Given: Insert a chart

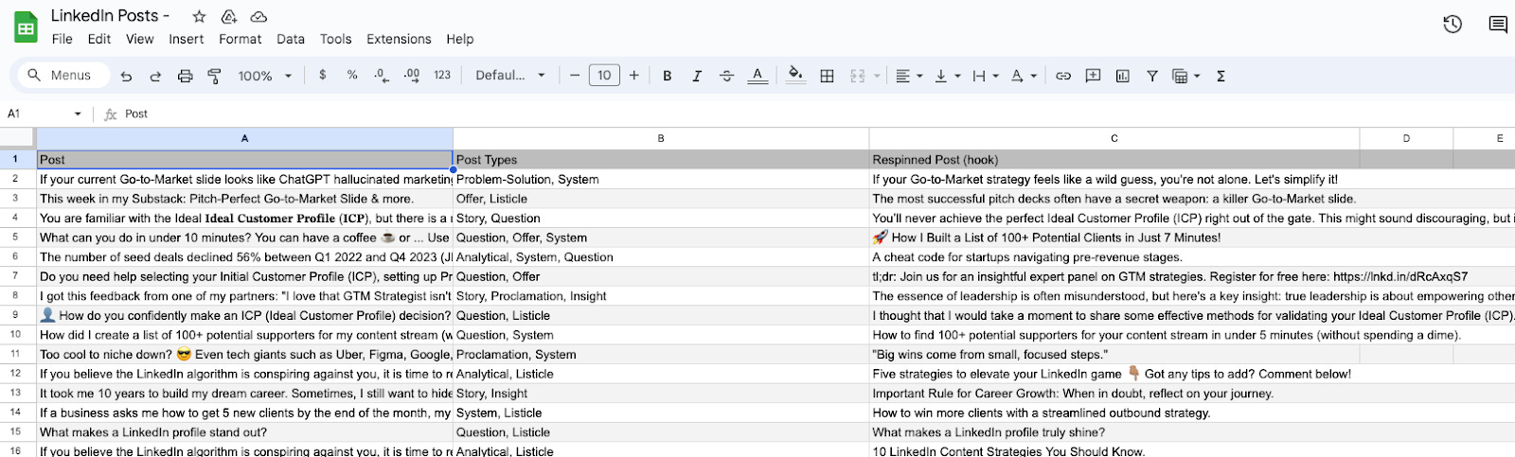Looking at the screenshot, I should tap(1122, 76).
